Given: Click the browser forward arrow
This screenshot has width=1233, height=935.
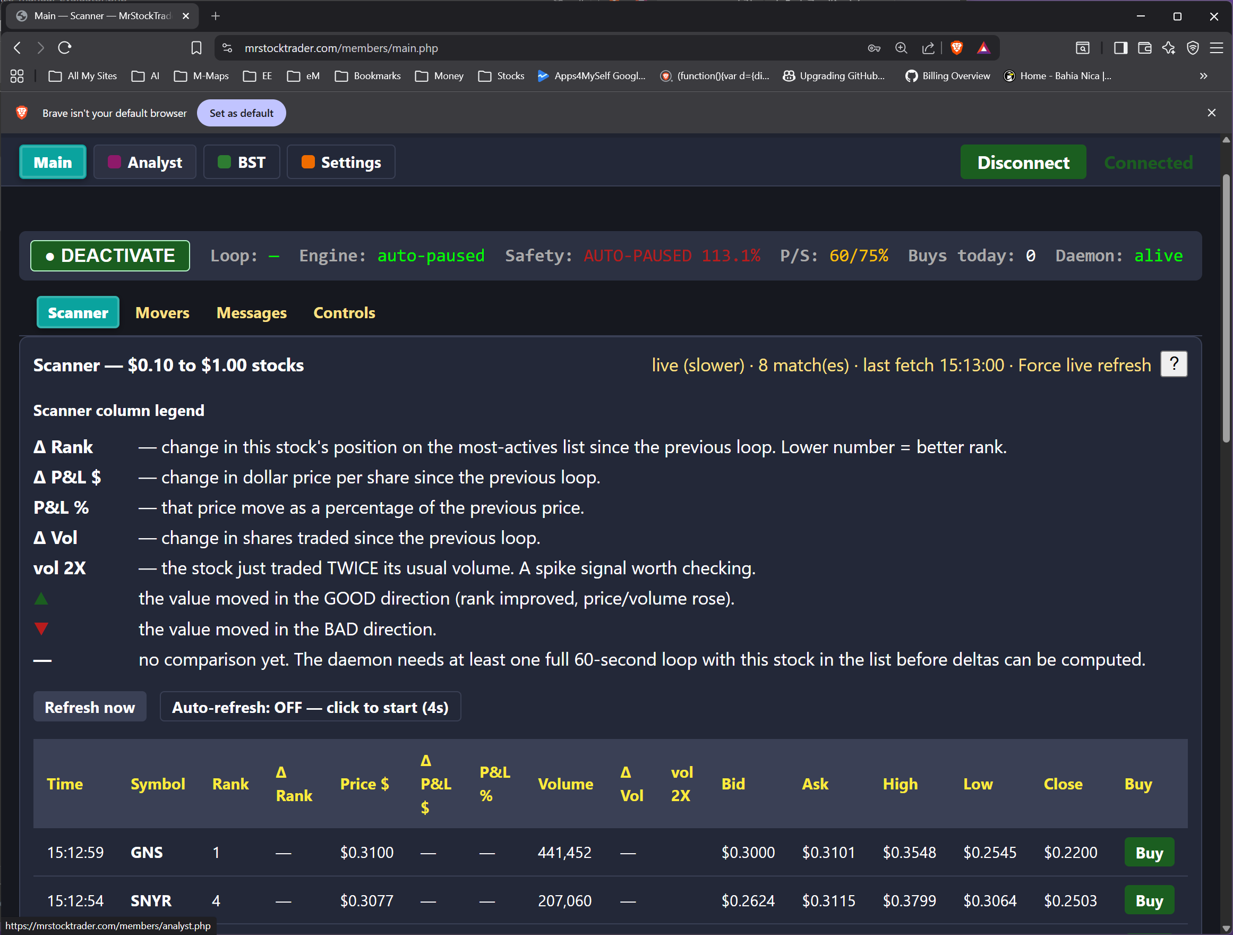Looking at the screenshot, I should [x=40, y=48].
